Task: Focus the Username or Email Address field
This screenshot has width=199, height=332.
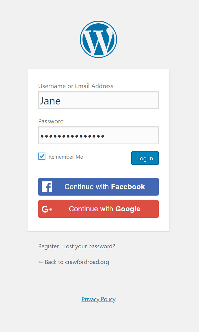Action: 98,100
